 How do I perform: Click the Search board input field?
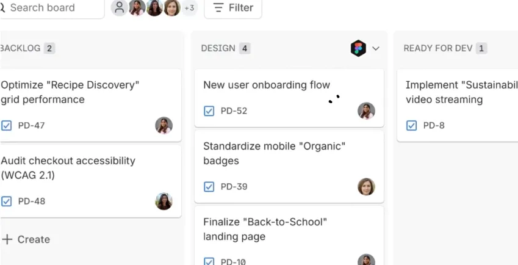point(49,8)
